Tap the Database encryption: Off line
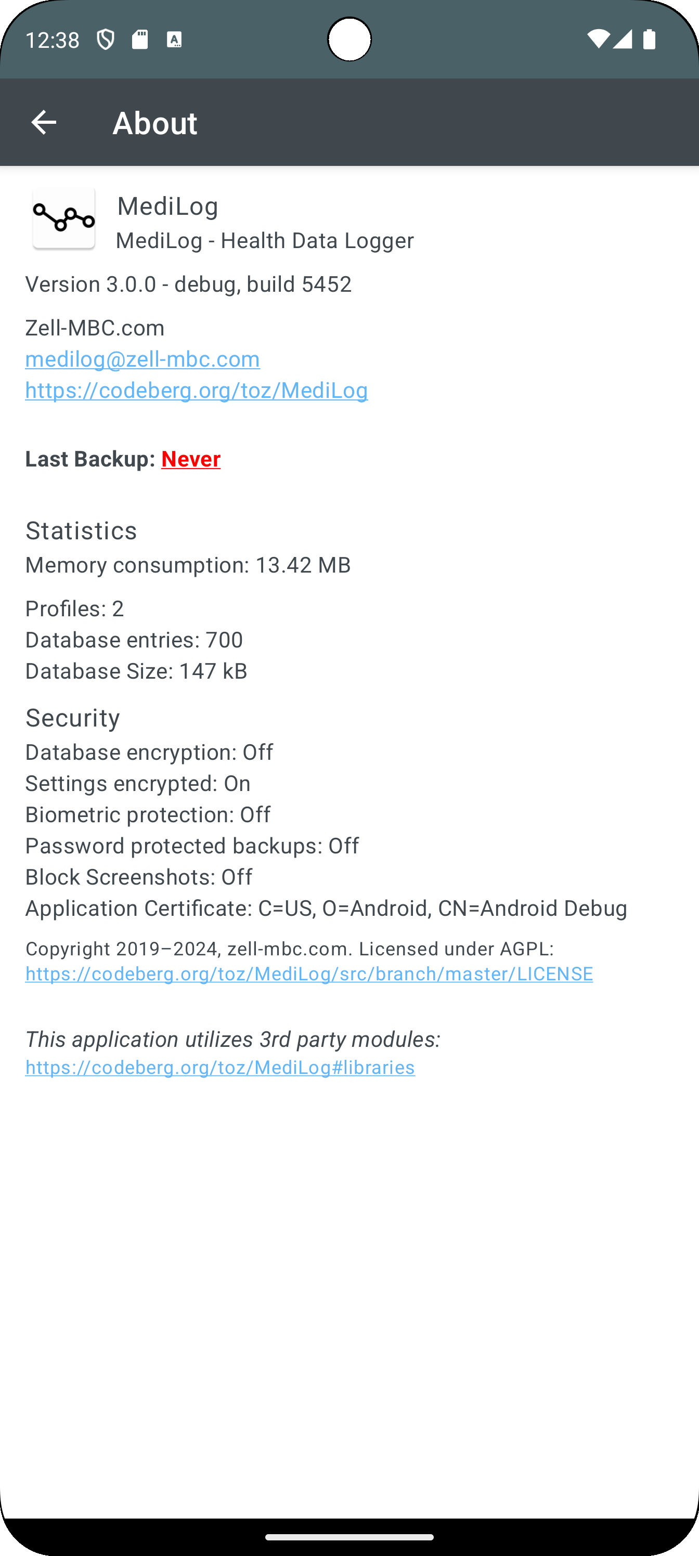Screen dimensions: 699x1556 point(149,752)
